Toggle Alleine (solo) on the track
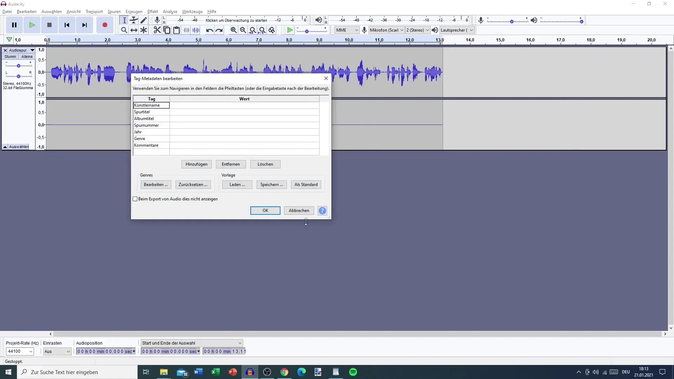 click(27, 56)
